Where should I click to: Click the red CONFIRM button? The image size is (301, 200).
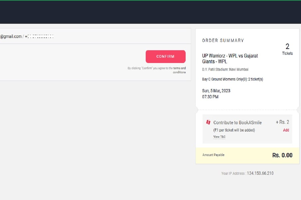(x=165, y=57)
